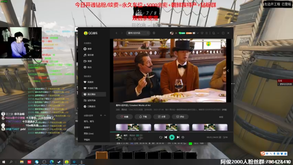
Task: Go back with the left navigation arrow
Action: click(116, 33)
